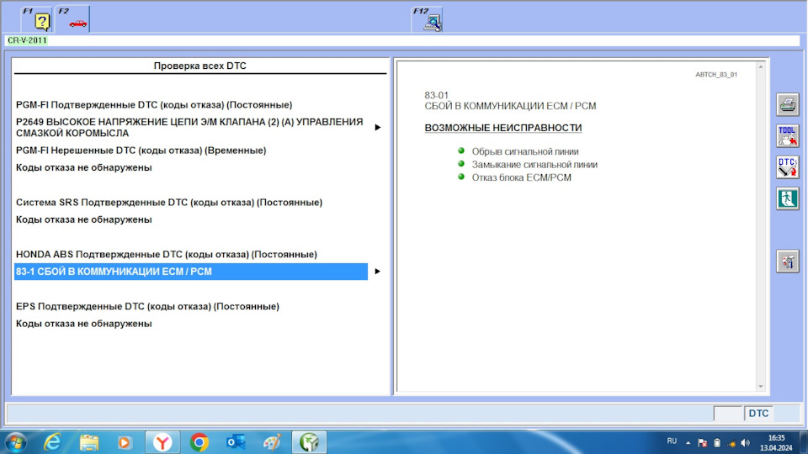Click the volume speaker tray icon

pyautogui.click(x=745, y=443)
